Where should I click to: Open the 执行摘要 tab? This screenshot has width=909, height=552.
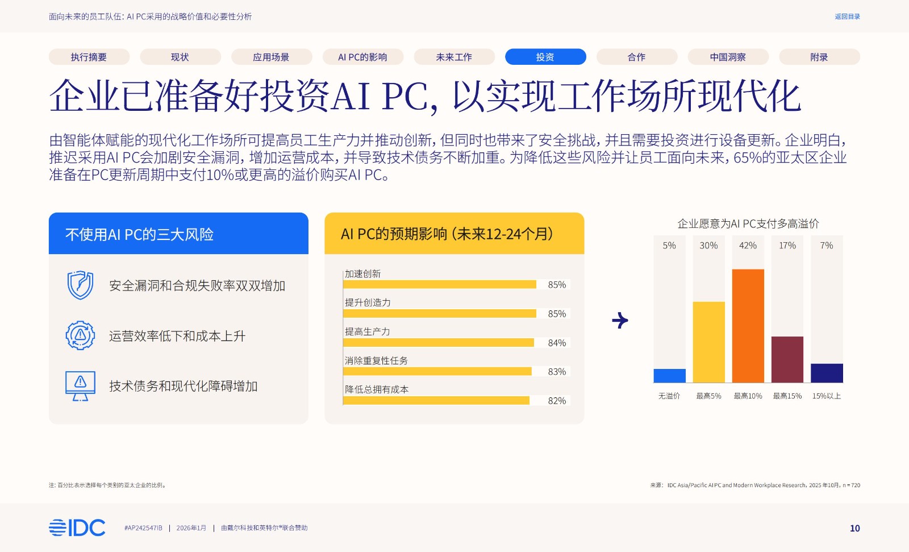point(89,57)
